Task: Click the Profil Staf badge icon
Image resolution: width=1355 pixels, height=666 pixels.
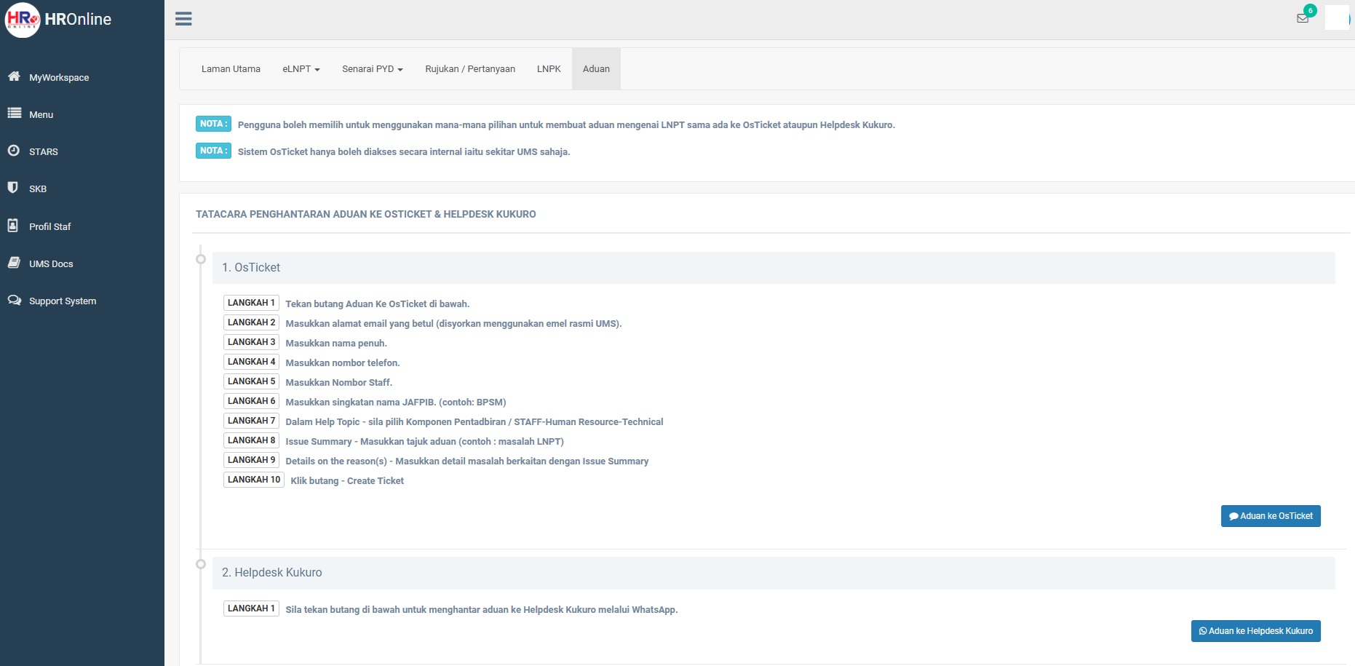Action: (13, 226)
